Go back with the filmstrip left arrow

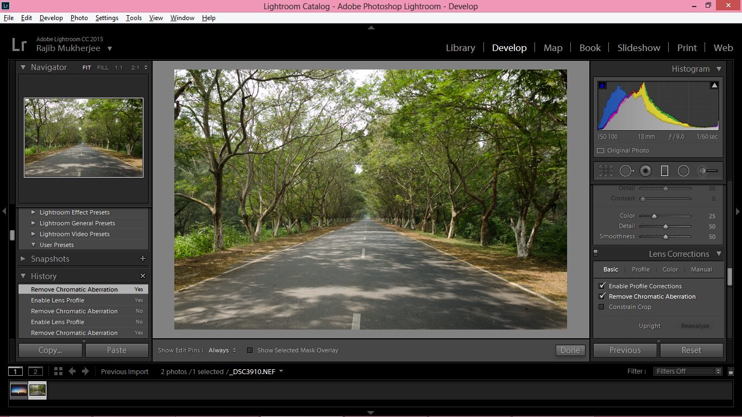(x=72, y=371)
